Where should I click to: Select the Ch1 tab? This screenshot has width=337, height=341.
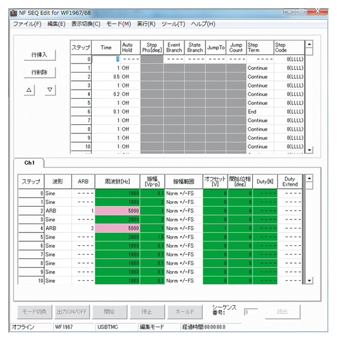[30, 162]
